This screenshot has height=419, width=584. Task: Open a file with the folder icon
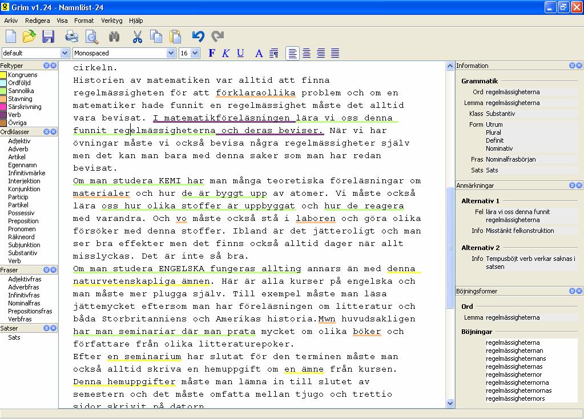point(29,37)
